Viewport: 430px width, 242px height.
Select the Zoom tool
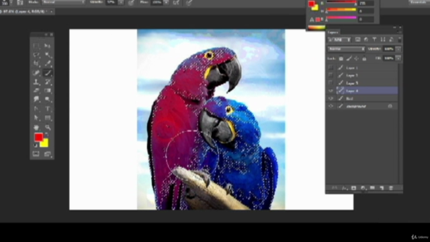pos(48,127)
